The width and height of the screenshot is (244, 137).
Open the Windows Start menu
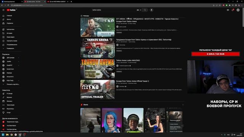click(x=3, y=135)
